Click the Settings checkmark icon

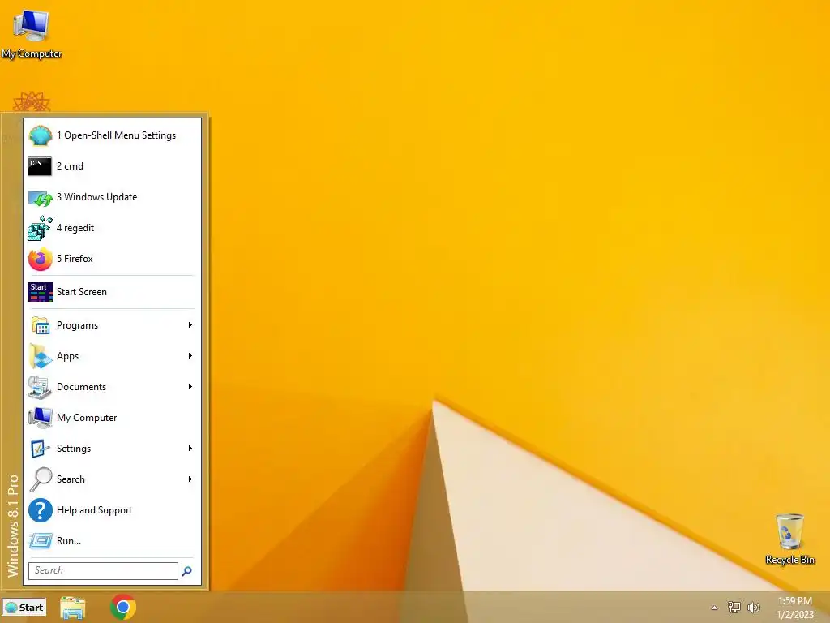tap(41, 449)
